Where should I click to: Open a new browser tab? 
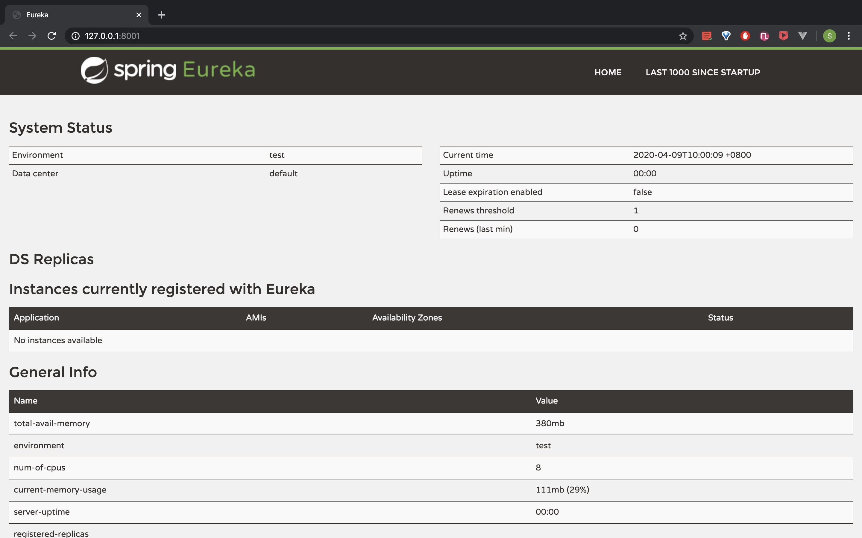coord(161,15)
